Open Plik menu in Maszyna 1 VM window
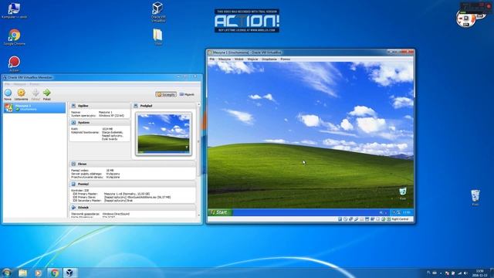The height and width of the screenshot is (278, 494). 212,59
